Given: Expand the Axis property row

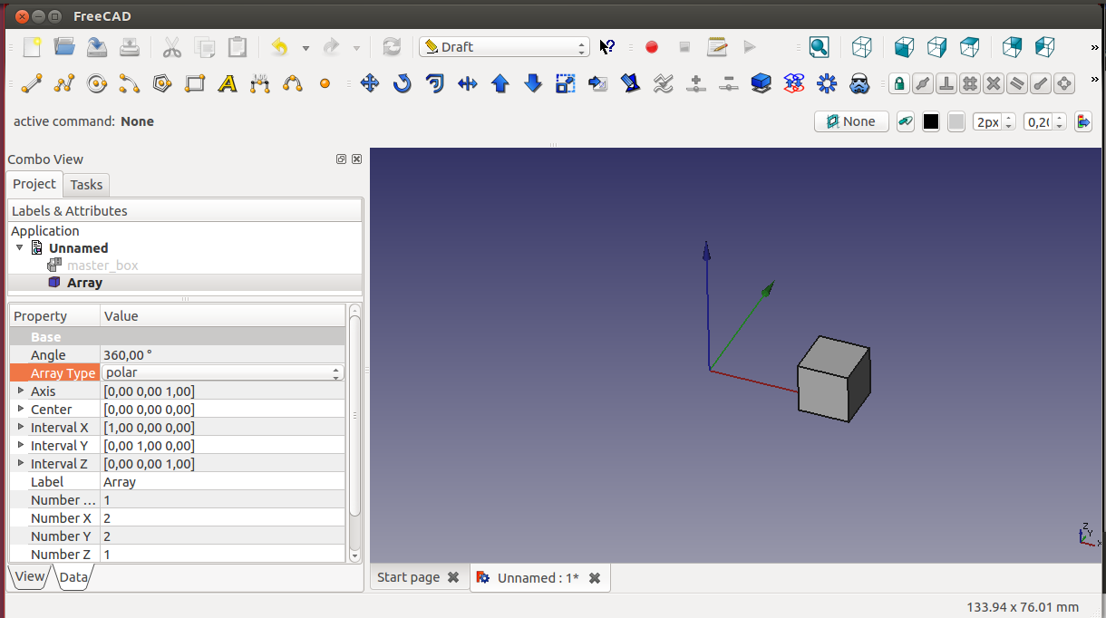Looking at the screenshot, I should point(21,391).
